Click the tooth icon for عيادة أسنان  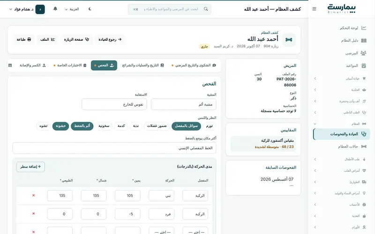pyautogui.click(x=364, y=79)
